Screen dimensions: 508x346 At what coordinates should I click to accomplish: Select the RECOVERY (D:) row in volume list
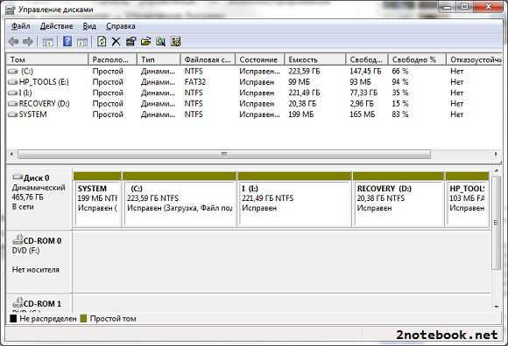pyautogui.click(x=254, y=104)
